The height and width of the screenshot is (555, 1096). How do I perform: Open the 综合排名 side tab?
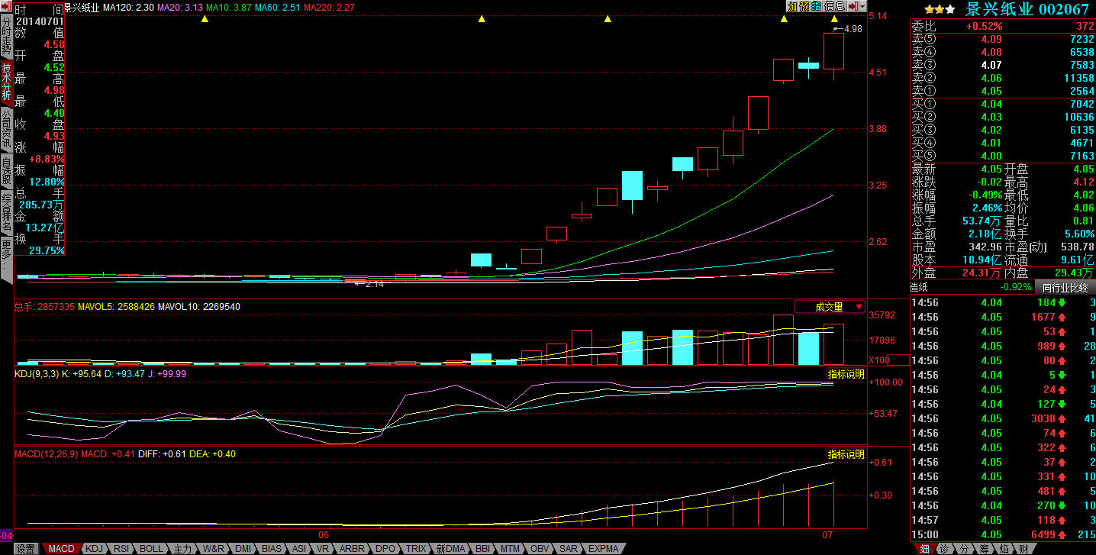6,213
